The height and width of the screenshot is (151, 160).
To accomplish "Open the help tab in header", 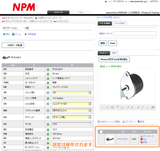I will coord(81,12).
